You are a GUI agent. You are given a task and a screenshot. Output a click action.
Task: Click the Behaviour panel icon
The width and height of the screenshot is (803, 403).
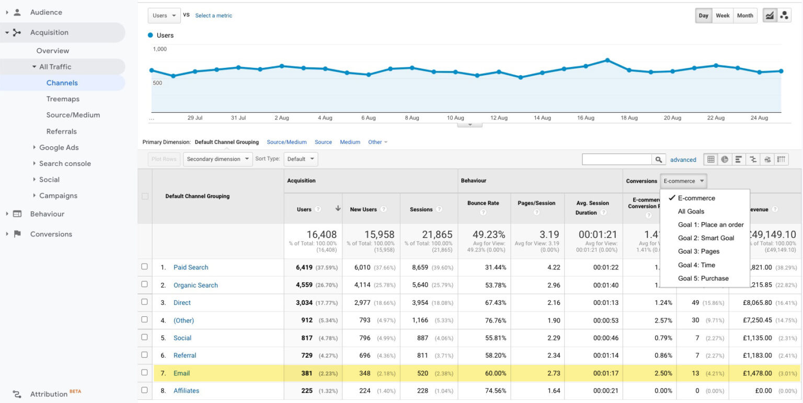[17, 214]
